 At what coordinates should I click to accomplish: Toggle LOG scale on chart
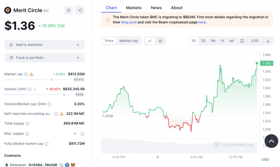coord(255,41)
